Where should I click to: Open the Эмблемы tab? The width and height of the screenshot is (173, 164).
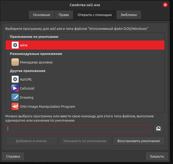[129, 15]
